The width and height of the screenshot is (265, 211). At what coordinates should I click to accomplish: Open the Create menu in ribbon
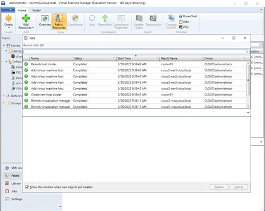[8, 21]
